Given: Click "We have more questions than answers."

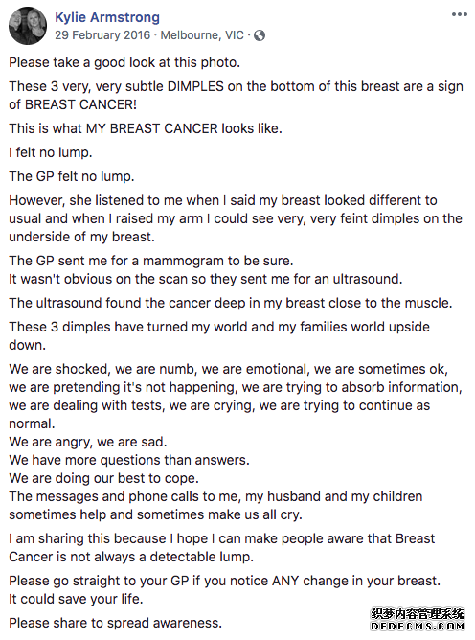Looking at the screenshot, I should [129, 460].
